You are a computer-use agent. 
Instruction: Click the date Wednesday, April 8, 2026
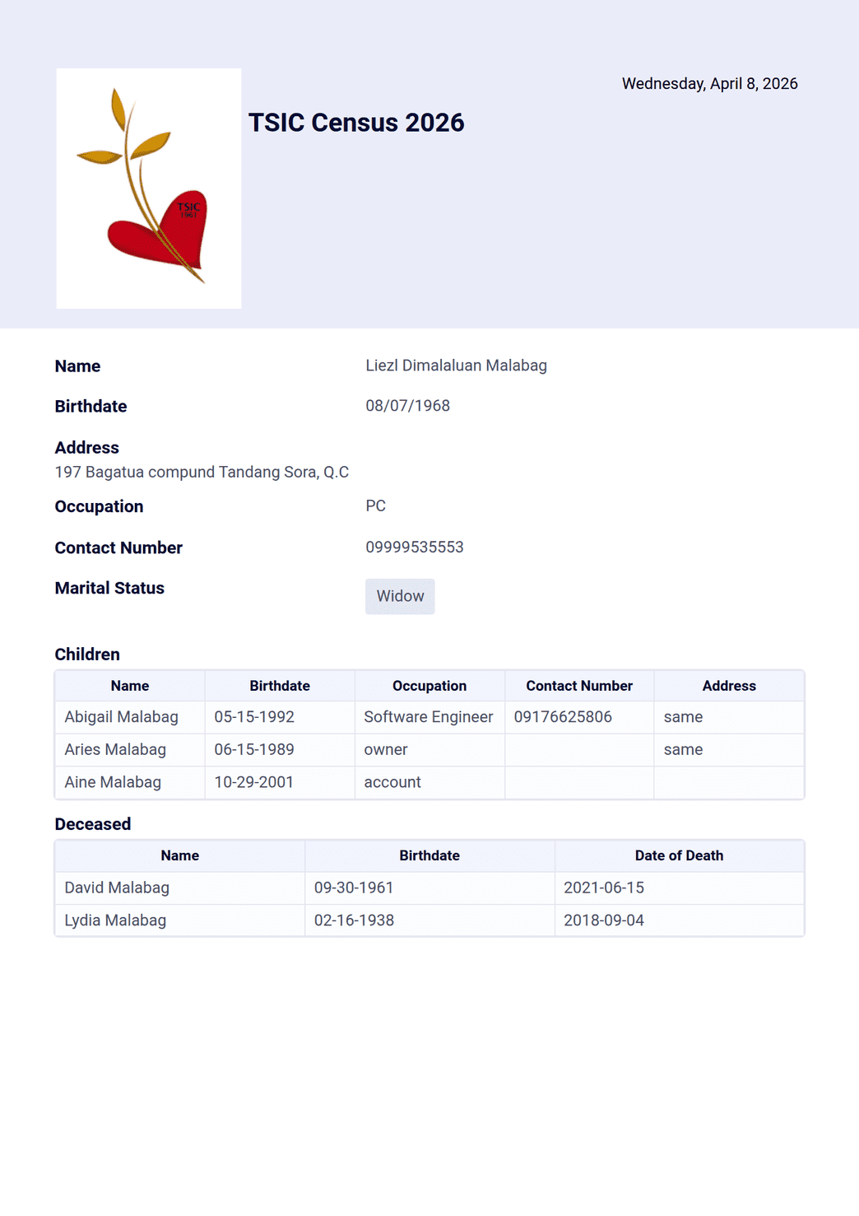[x=709, y=84]
